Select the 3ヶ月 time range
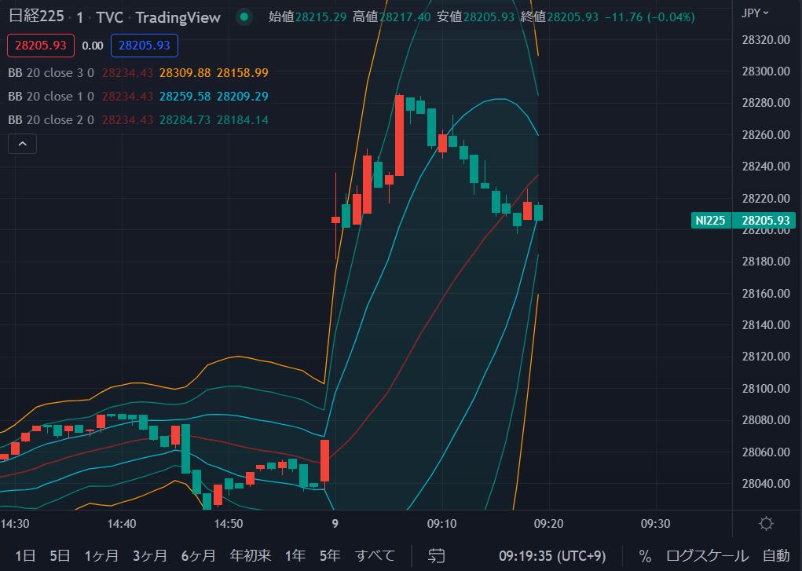Screen dimensions: 802x571 (x=150, y=555)
